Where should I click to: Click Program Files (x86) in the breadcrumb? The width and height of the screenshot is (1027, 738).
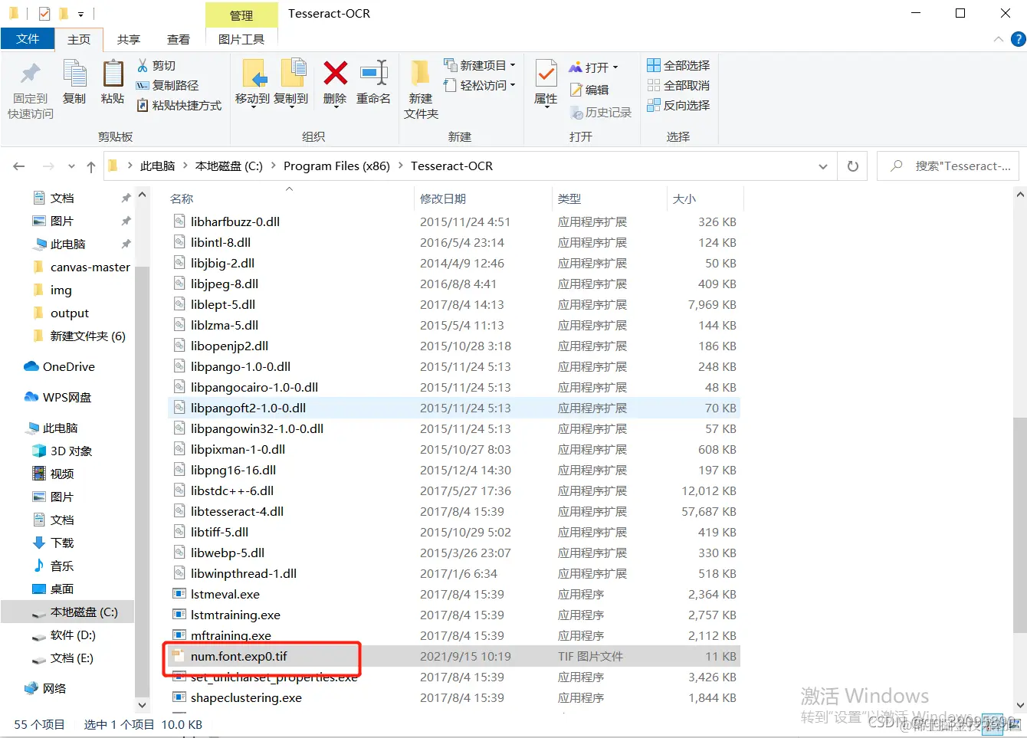[336, 166]
